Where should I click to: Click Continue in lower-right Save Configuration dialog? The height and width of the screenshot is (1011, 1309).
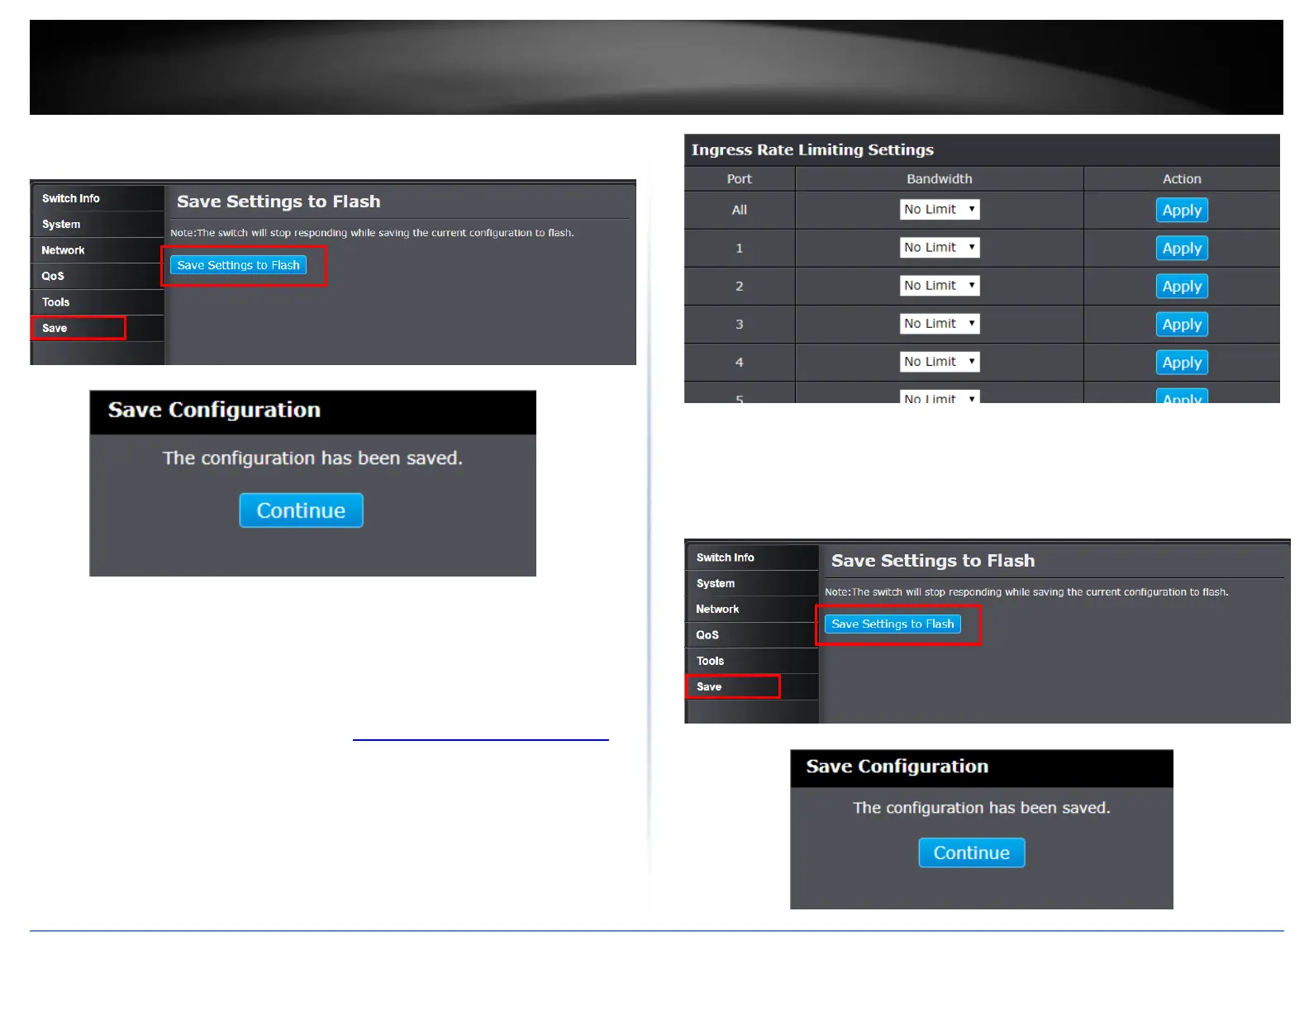click(972, 853)
